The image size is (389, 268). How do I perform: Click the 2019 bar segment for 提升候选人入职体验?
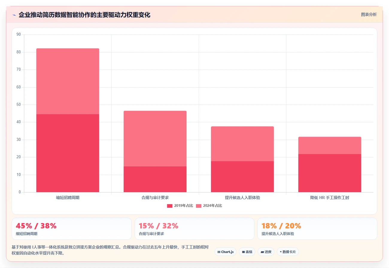coord(242,177)
